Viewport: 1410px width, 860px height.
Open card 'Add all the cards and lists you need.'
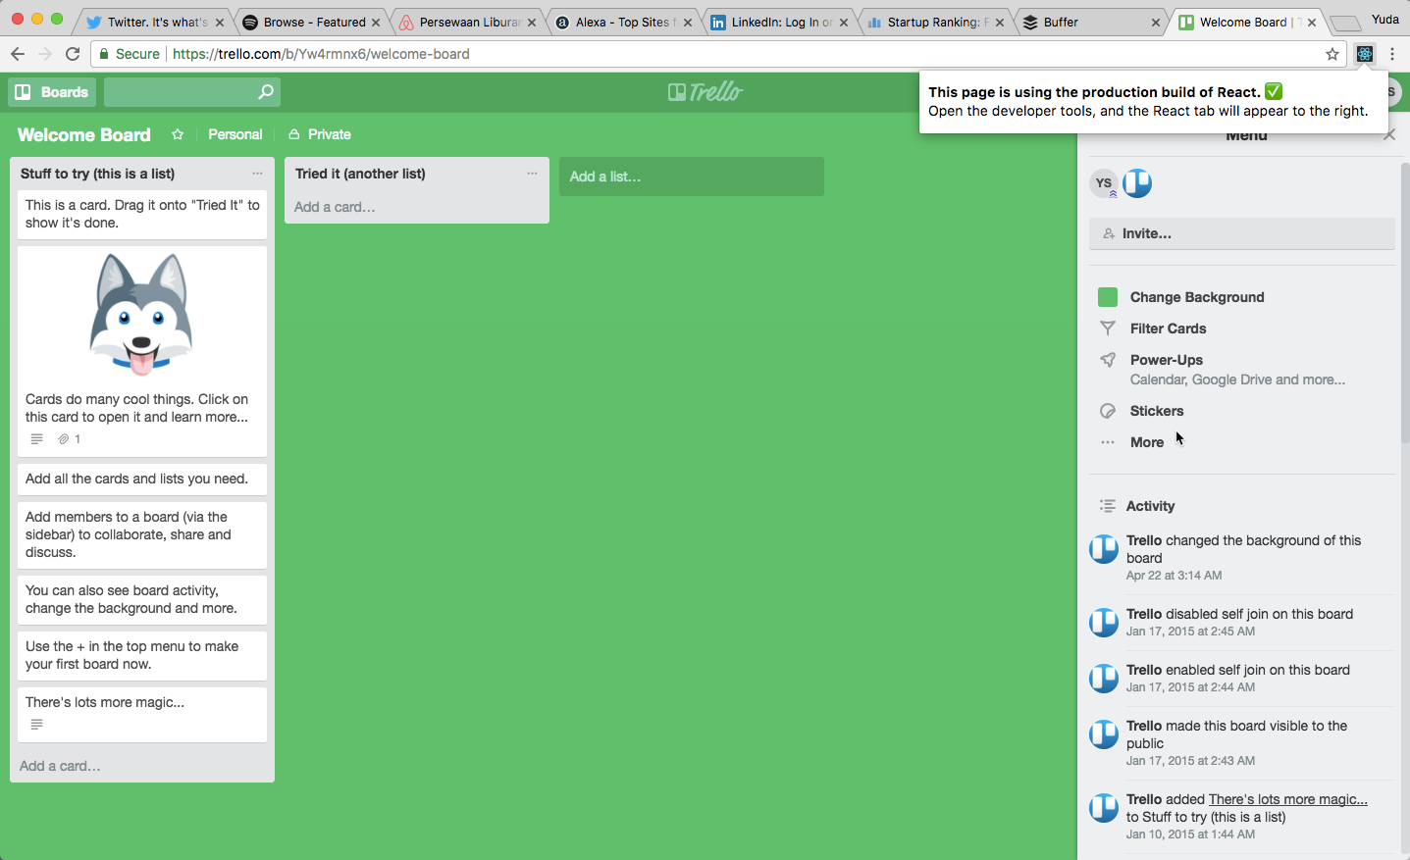point(142,479)
